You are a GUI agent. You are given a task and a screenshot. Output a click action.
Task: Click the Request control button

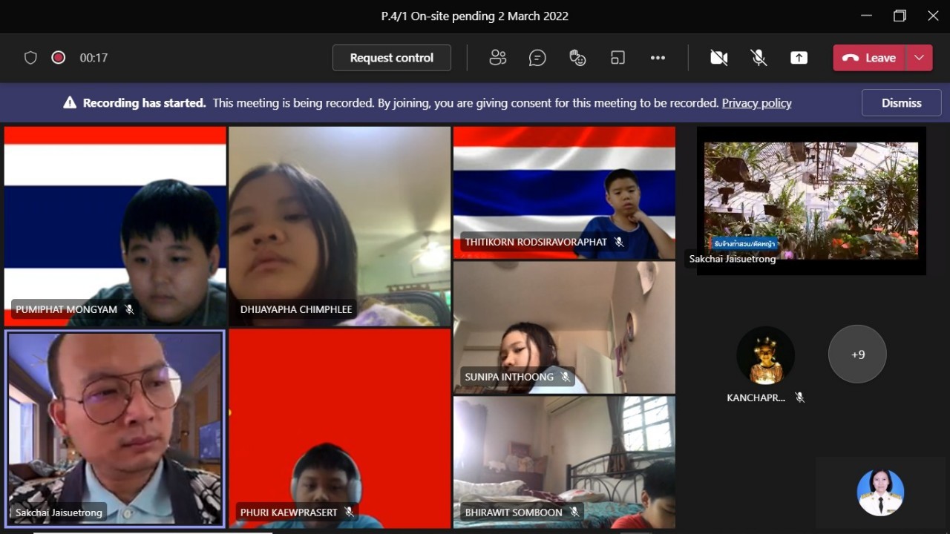391,58
